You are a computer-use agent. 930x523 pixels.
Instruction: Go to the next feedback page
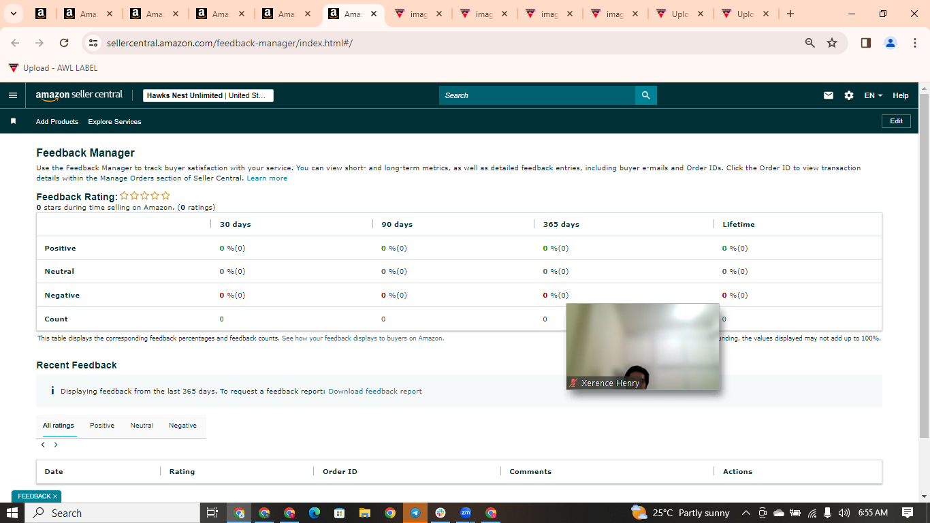[x=56, y=445]
